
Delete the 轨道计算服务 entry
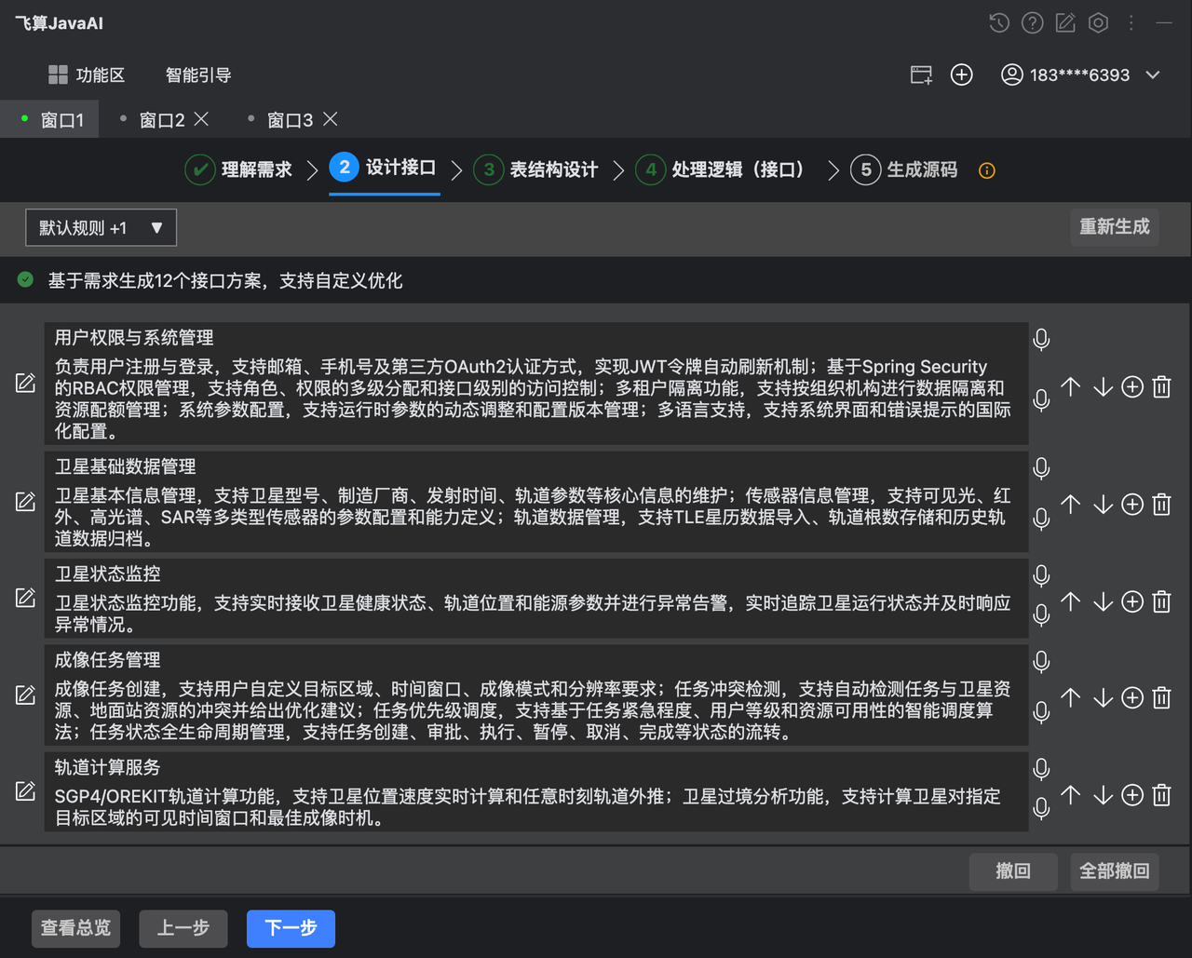tap(1162, 795)
